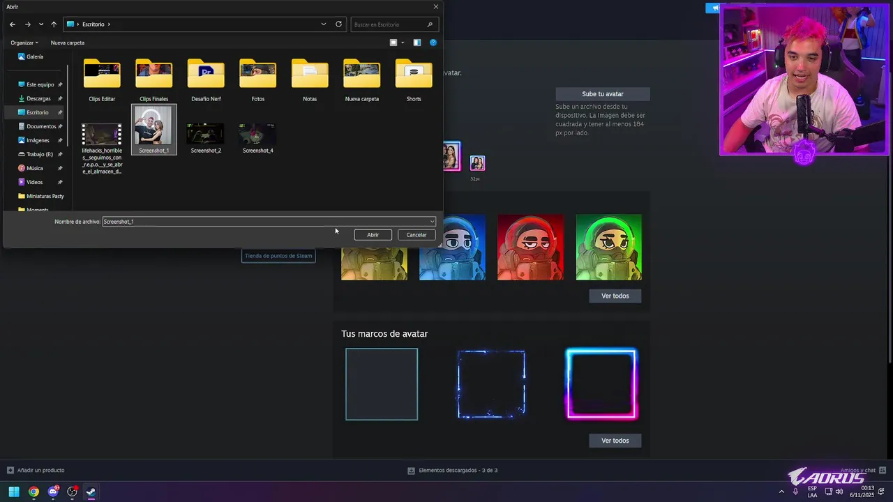Screen dimensions: 893x502
Task: Expand the address bar history dropdown
Action: [x=324, y=24]
